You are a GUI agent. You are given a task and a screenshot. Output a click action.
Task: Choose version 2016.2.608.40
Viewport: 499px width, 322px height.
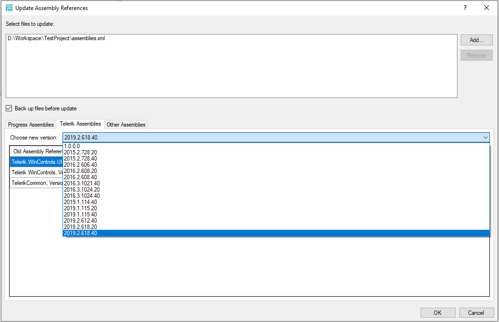click(276, 177)
